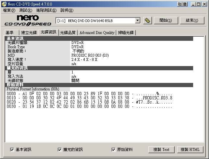Open the 檔案(F) file menu
The height and width of the screenshot is (159, 209).
(x=9, y=10)
